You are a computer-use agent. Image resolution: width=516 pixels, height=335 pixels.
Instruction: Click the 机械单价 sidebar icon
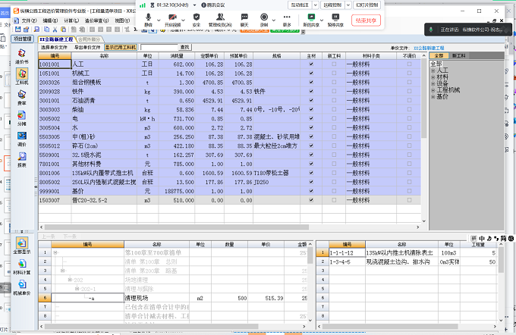pyautogui.click(x=22, y=287)
